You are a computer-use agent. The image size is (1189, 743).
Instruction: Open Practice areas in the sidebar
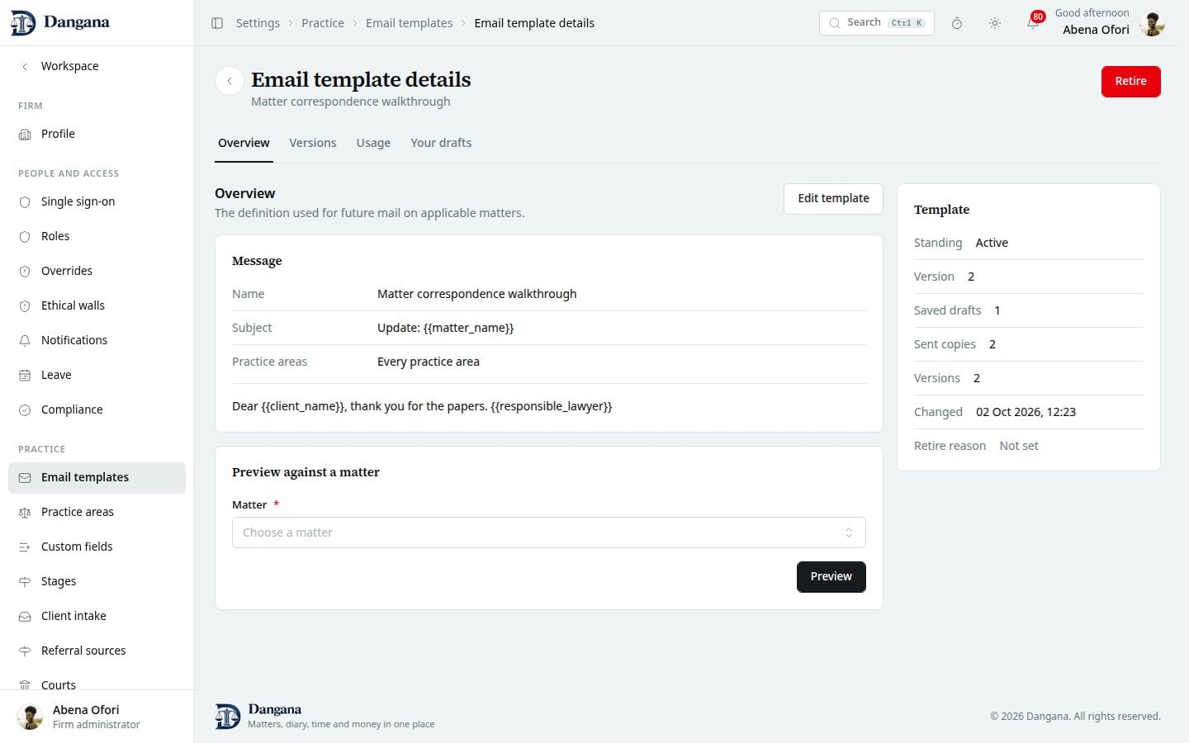pyautogui.click(x=97, y=512)
